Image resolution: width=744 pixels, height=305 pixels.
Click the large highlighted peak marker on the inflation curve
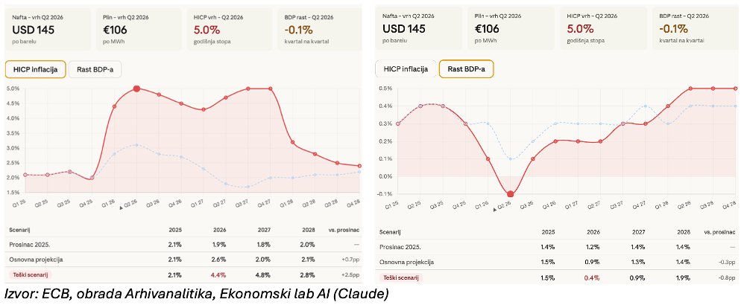pos(137,89)
